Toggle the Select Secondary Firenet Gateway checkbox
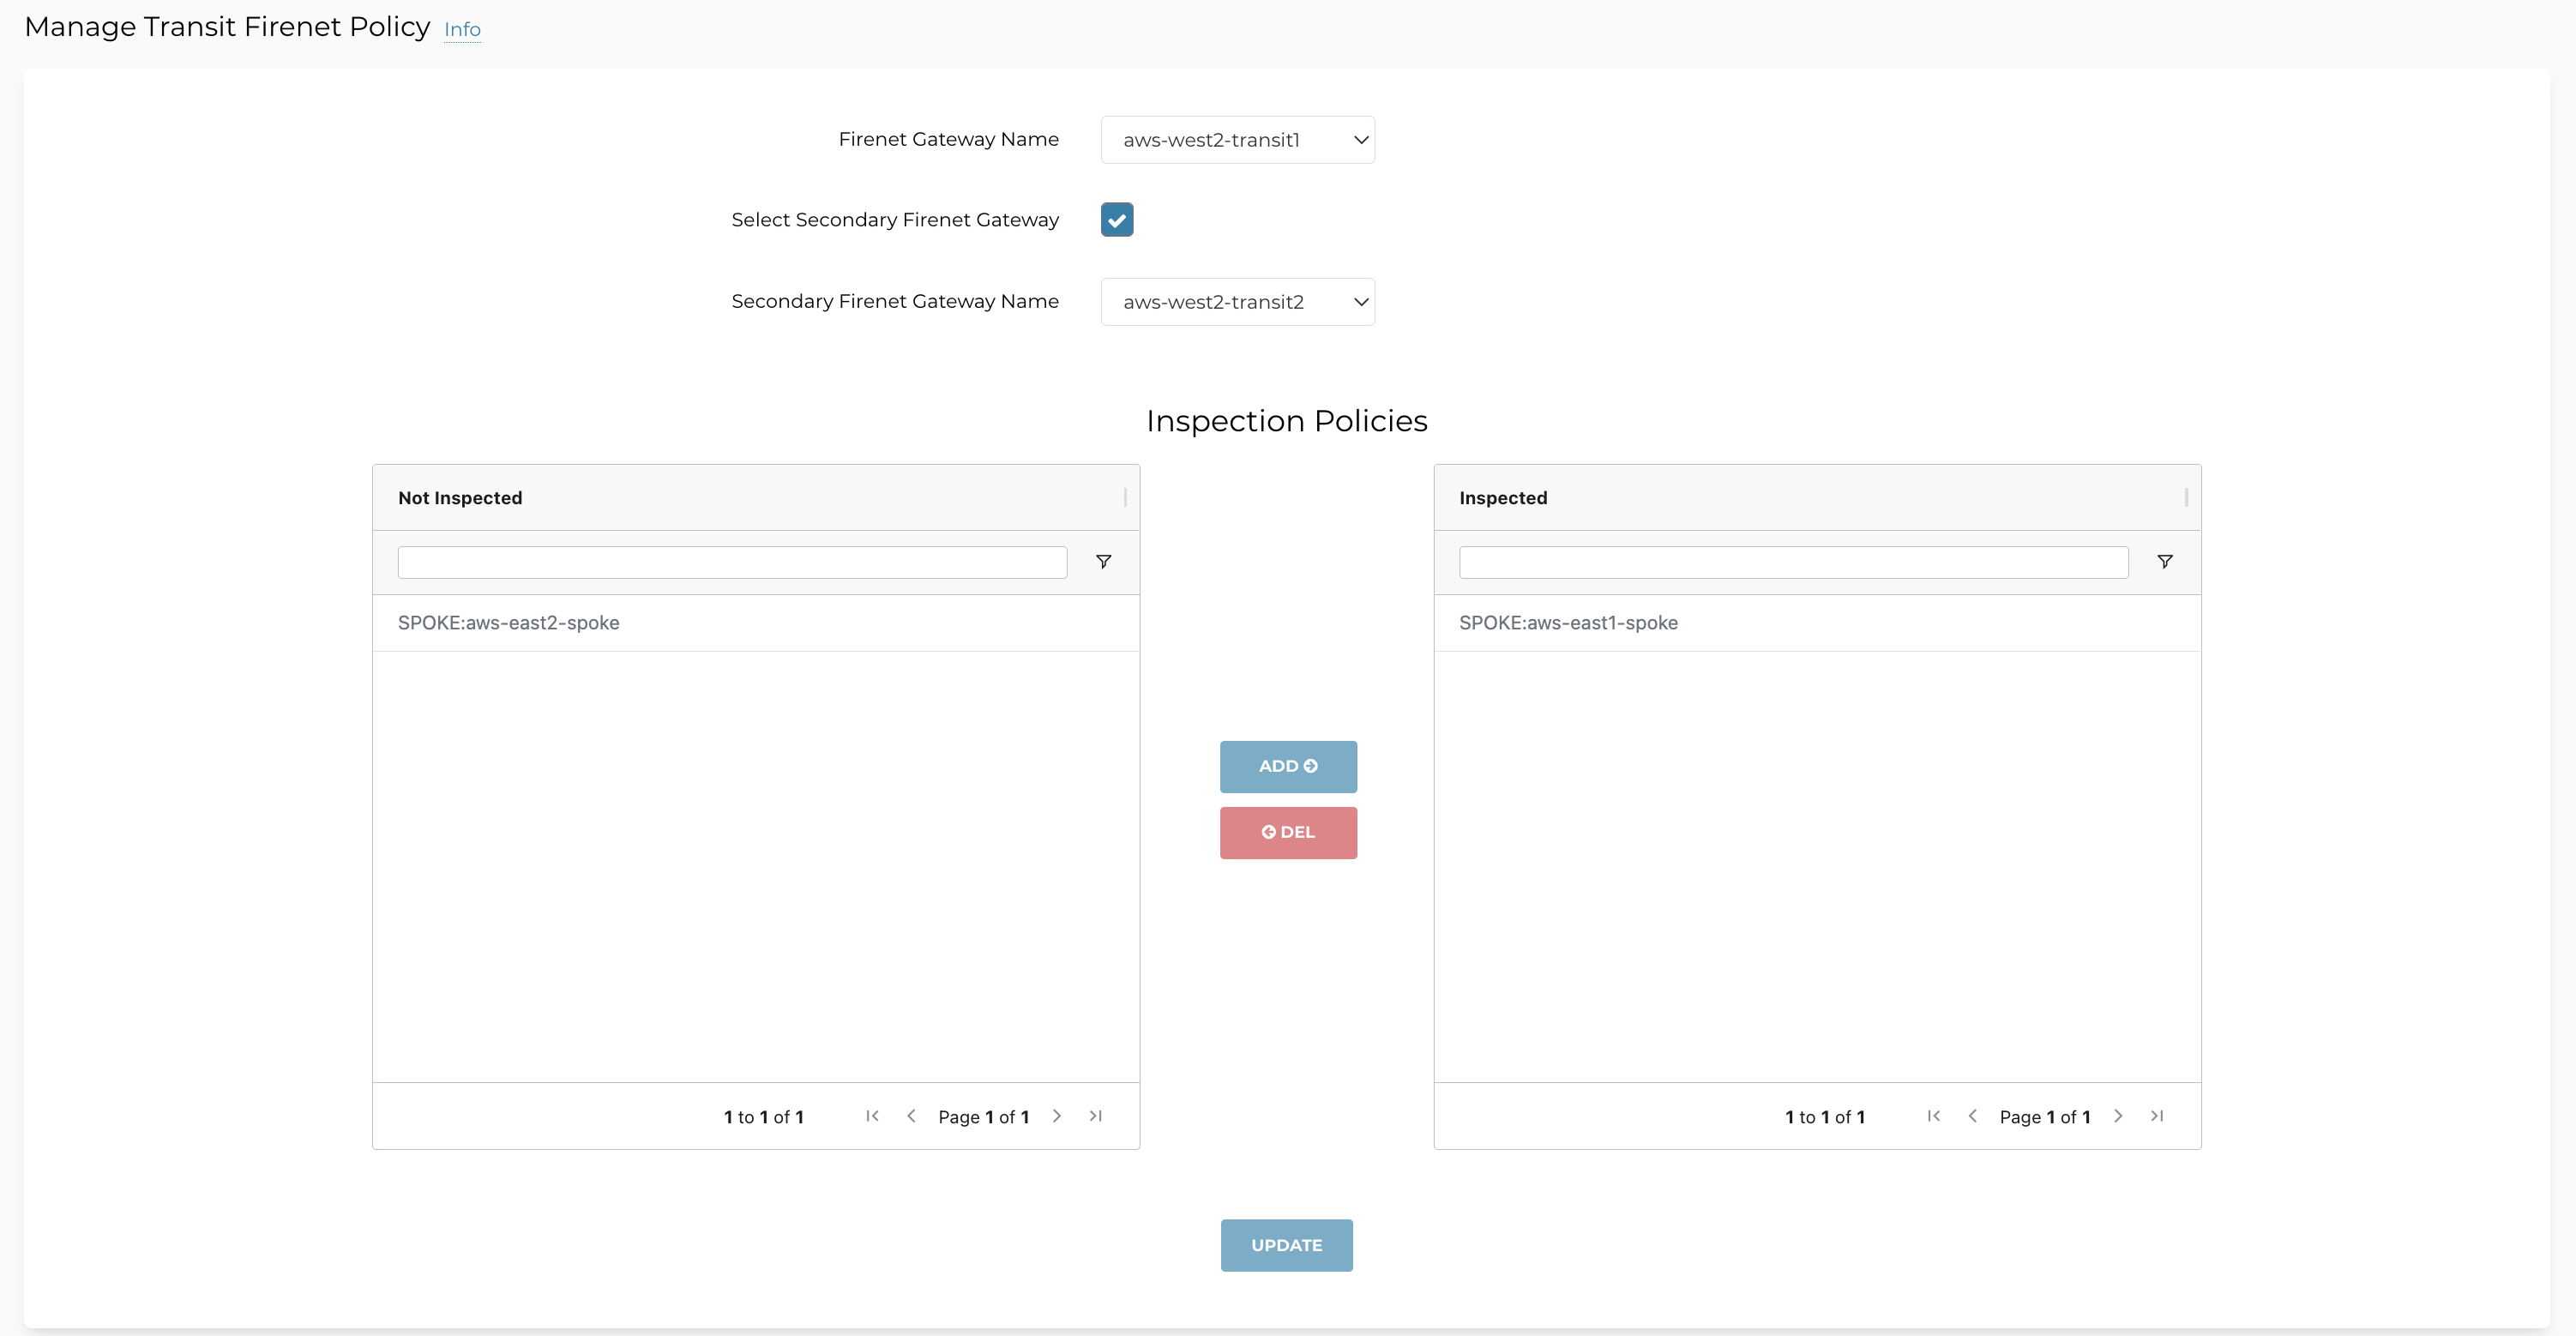Viewport: 2576px width, 1336px height. [1116, 218]
